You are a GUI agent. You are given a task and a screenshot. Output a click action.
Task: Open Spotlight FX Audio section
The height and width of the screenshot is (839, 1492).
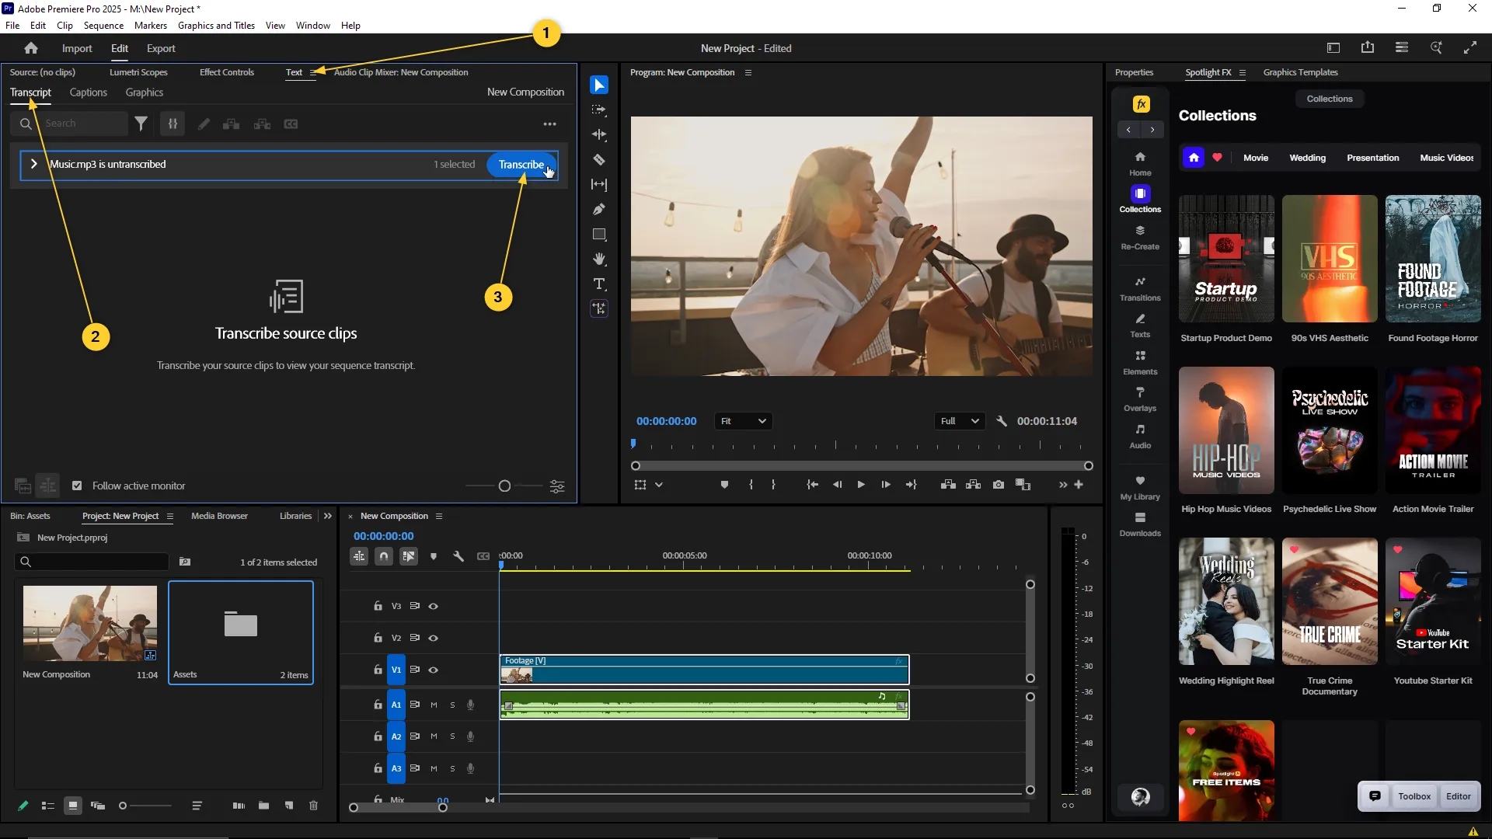(1140, 437)
